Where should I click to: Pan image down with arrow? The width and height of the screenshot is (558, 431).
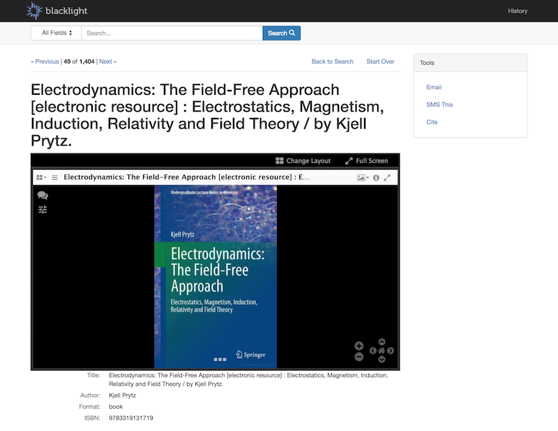click(382, 359)
